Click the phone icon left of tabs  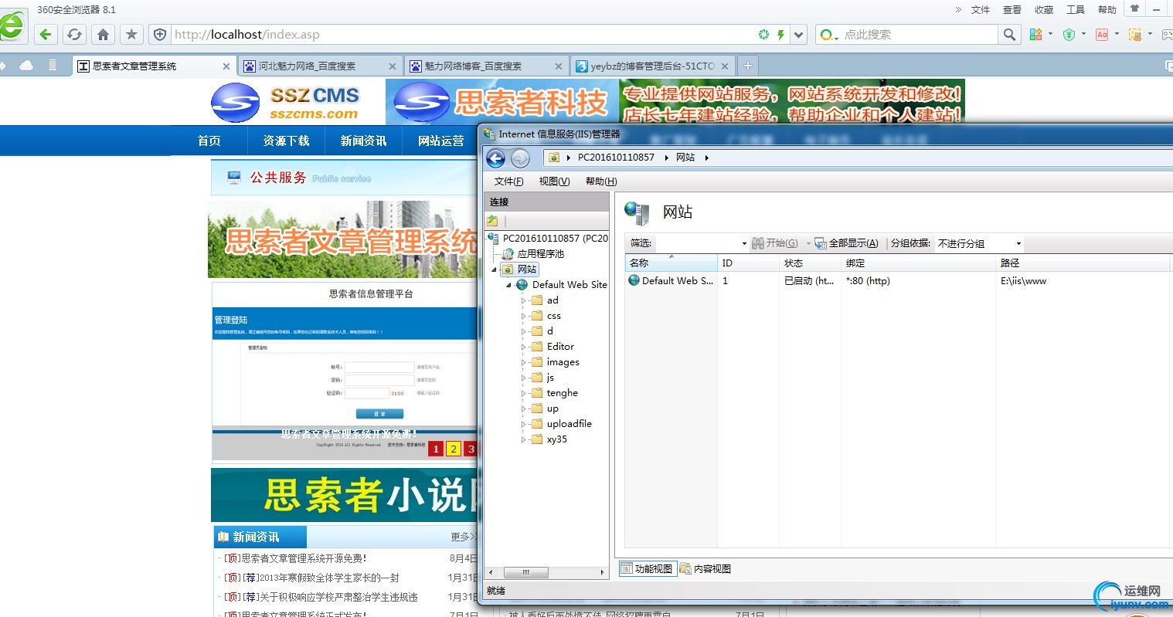(x=53, y=66)
